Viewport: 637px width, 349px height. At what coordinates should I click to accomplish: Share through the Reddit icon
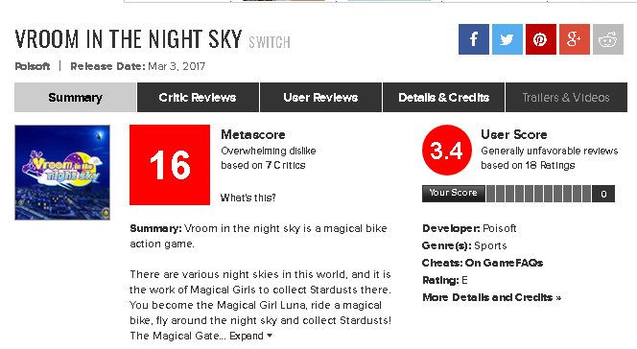coord(608,39)
